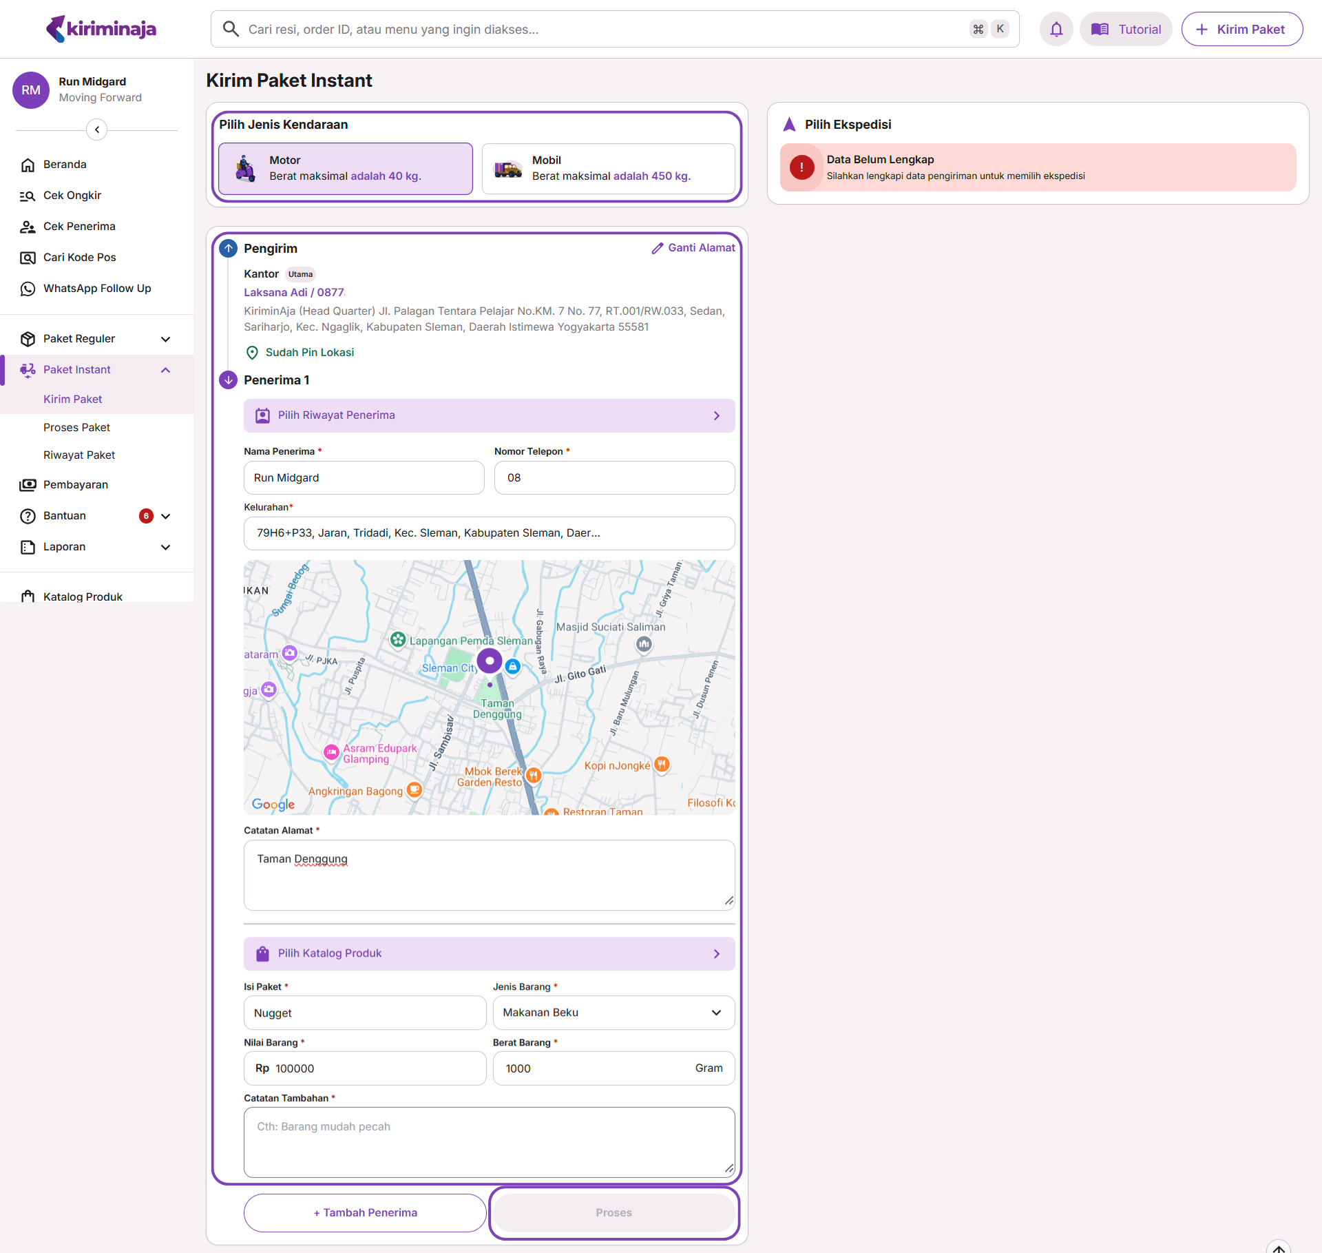Collapse the sidebar with arrow button
Screen dimensions: 1322x1253
(97, 130)
